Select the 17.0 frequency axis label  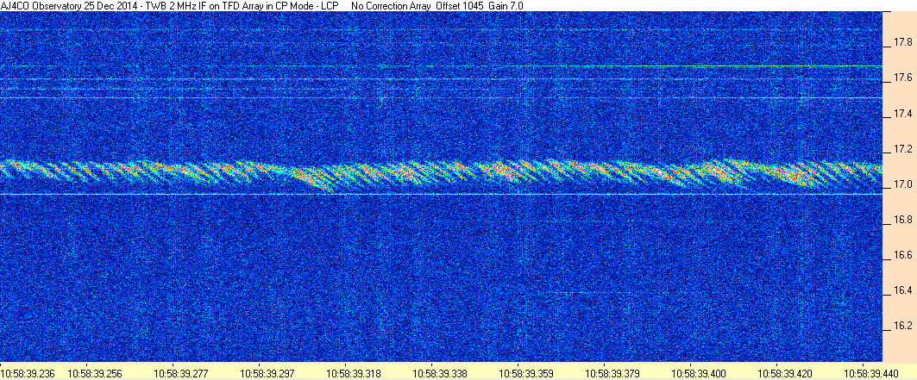[x=902, y=185]
